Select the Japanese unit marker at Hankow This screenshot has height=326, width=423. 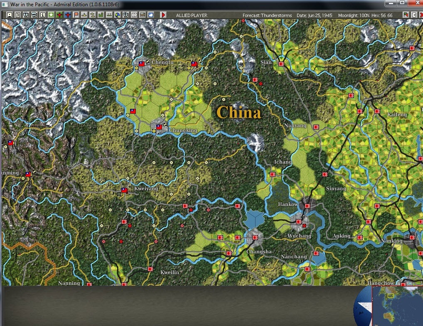307,206
